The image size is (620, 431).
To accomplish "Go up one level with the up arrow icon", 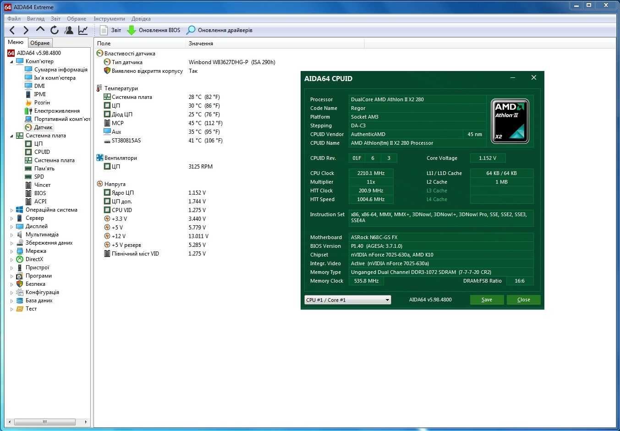I will (x=40, y=30).
